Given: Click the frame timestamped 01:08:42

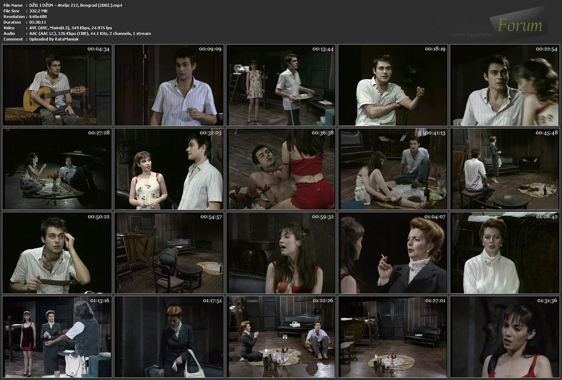Looking at the screenshot, I should pyautogui.click(x=504, y=253).
